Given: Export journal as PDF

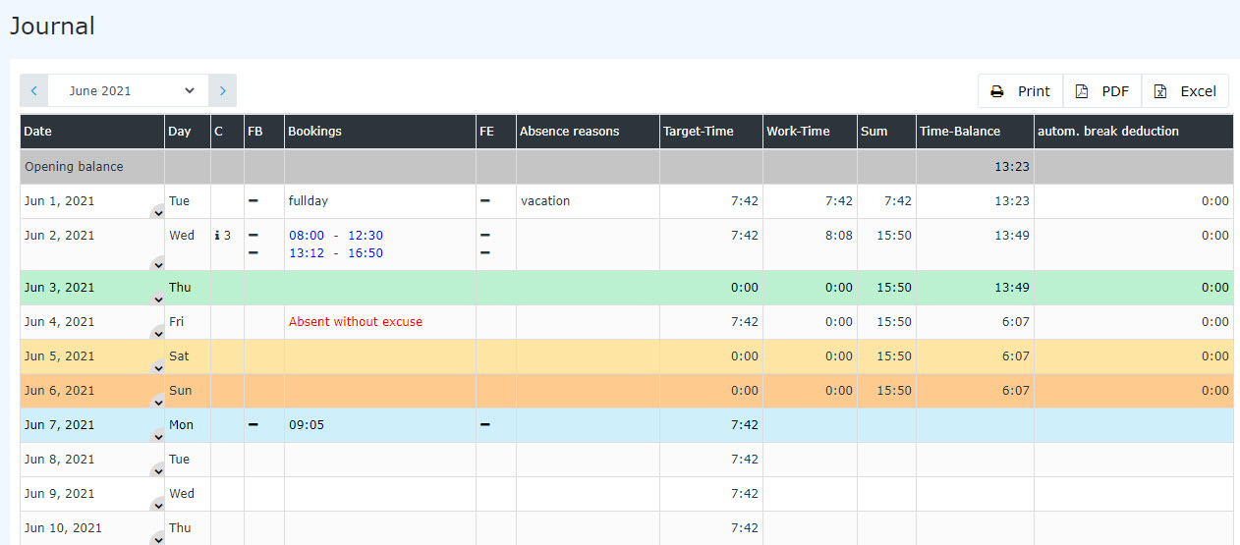Looking at the screenshot, I should point(1102,91).
